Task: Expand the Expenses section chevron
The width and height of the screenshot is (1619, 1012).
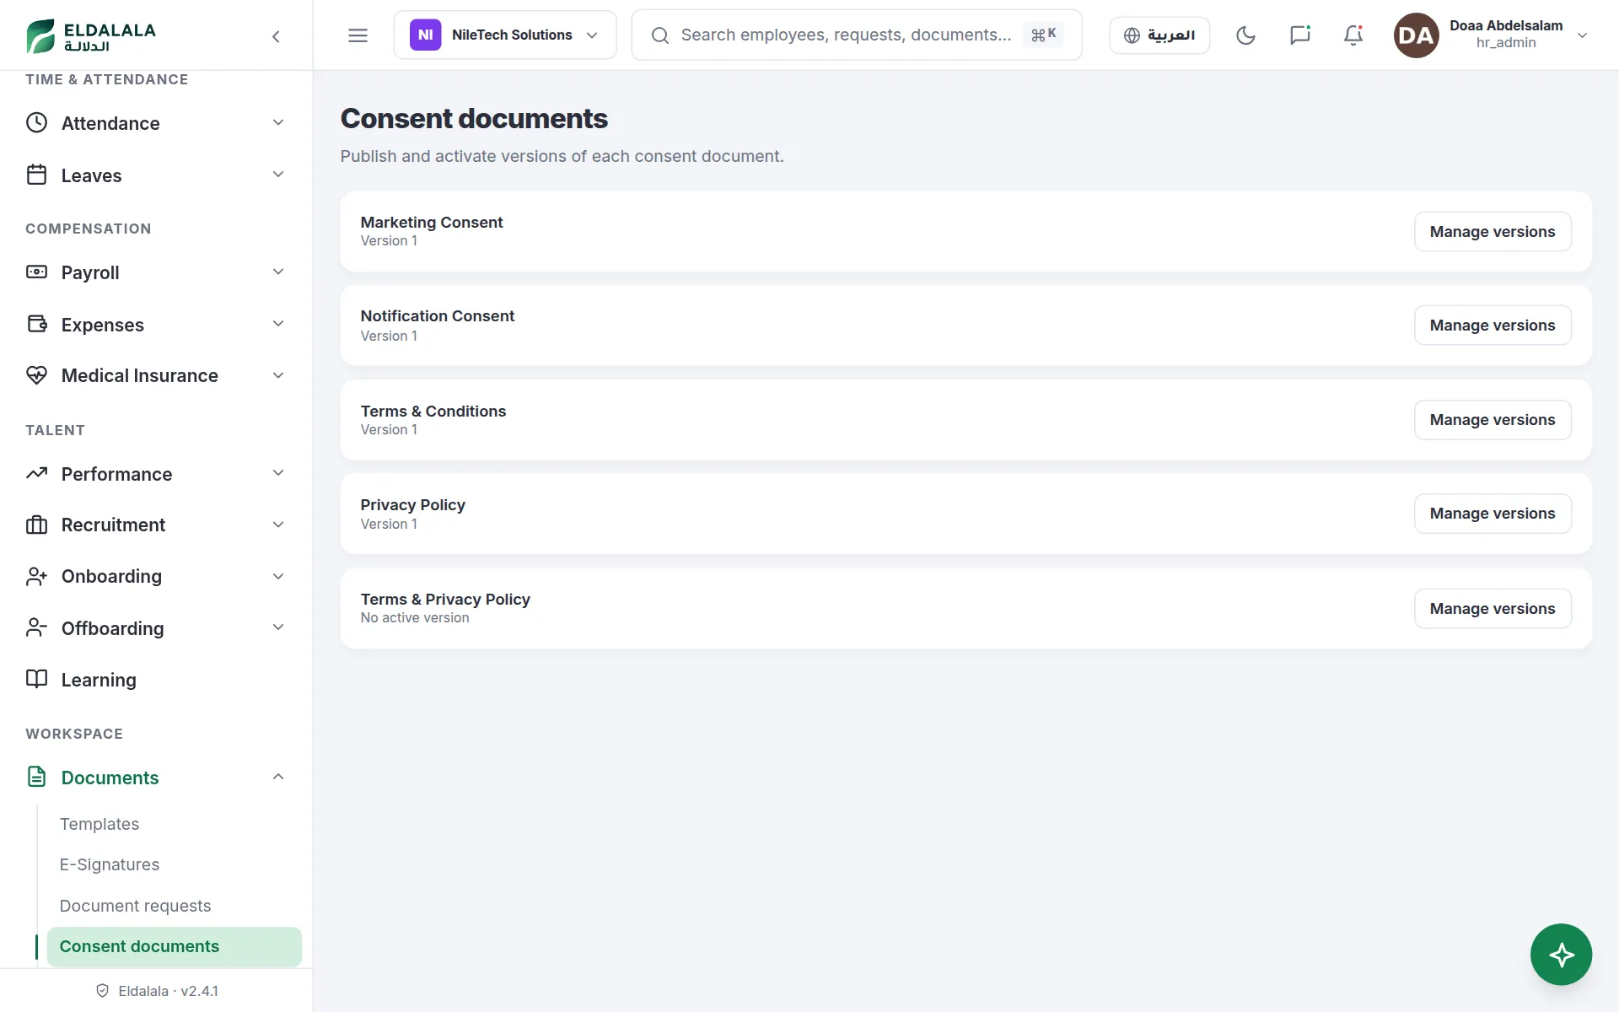Action: coord(278,324)
